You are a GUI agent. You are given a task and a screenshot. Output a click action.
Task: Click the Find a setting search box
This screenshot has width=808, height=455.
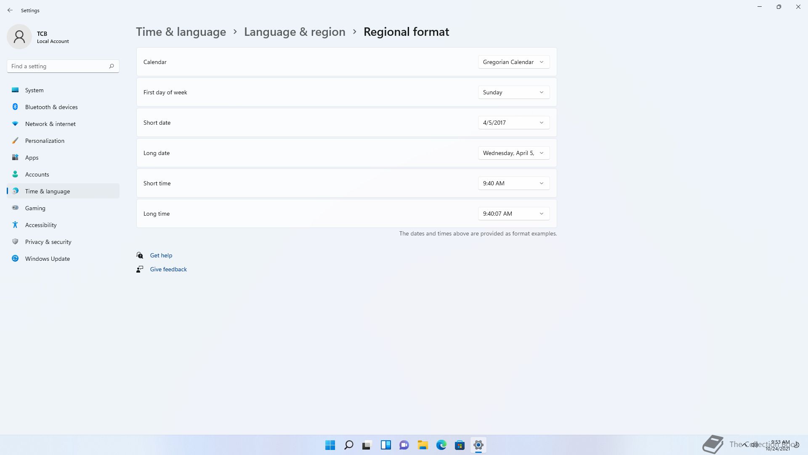click(x=58, y=66)
